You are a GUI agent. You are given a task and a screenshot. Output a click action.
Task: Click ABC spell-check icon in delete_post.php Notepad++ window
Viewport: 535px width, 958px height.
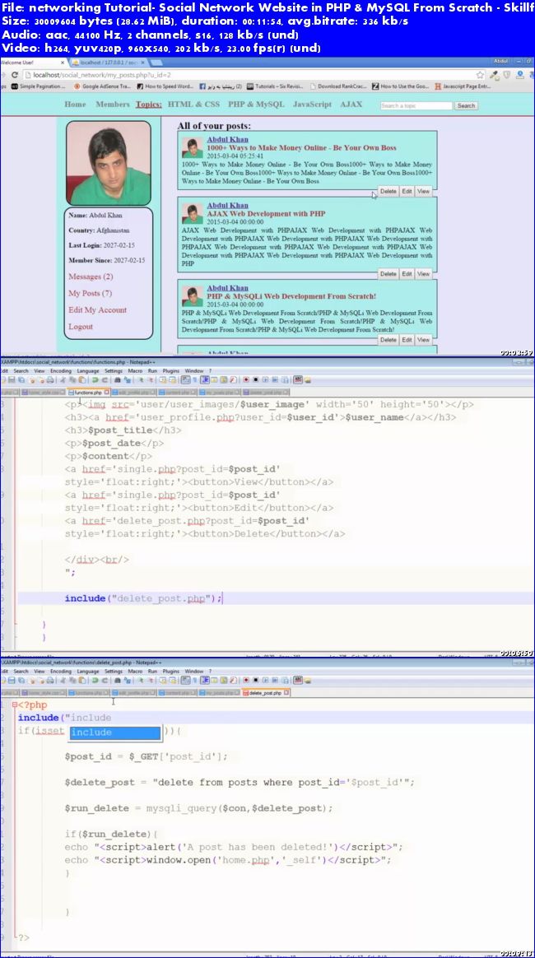pos(298,679)
